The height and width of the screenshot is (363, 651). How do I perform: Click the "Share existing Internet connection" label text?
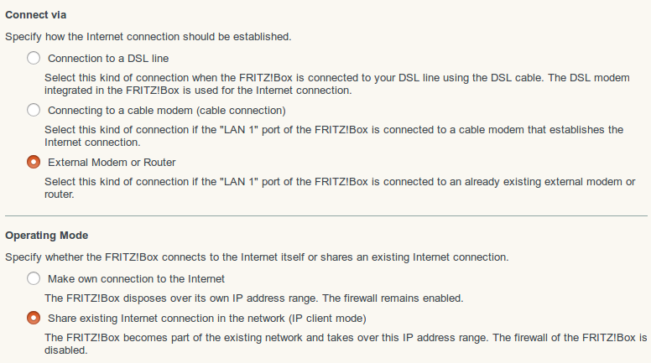(207, 318)
